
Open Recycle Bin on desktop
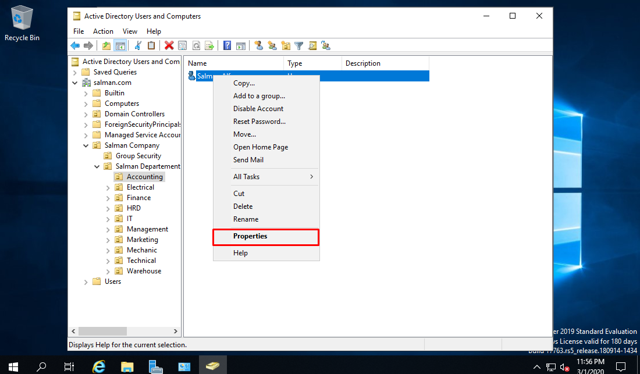[22, 24]
